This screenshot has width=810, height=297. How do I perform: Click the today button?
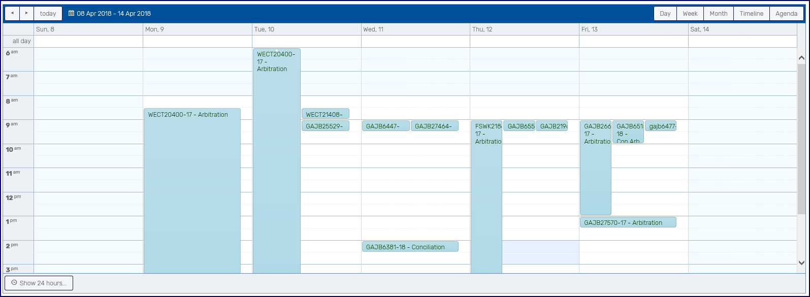(48, 13)
